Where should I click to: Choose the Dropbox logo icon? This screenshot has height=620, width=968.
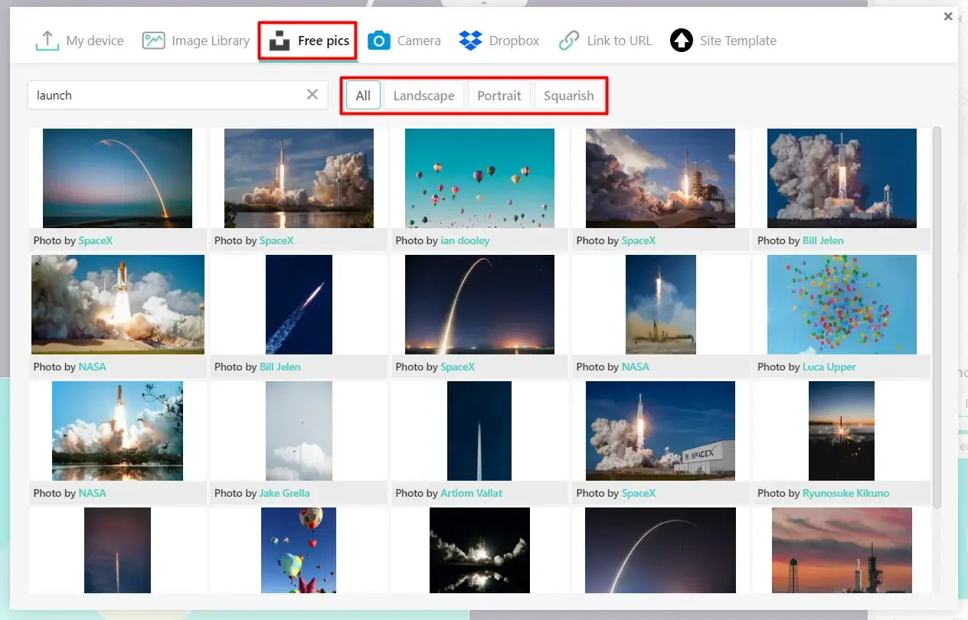(470, 41)
